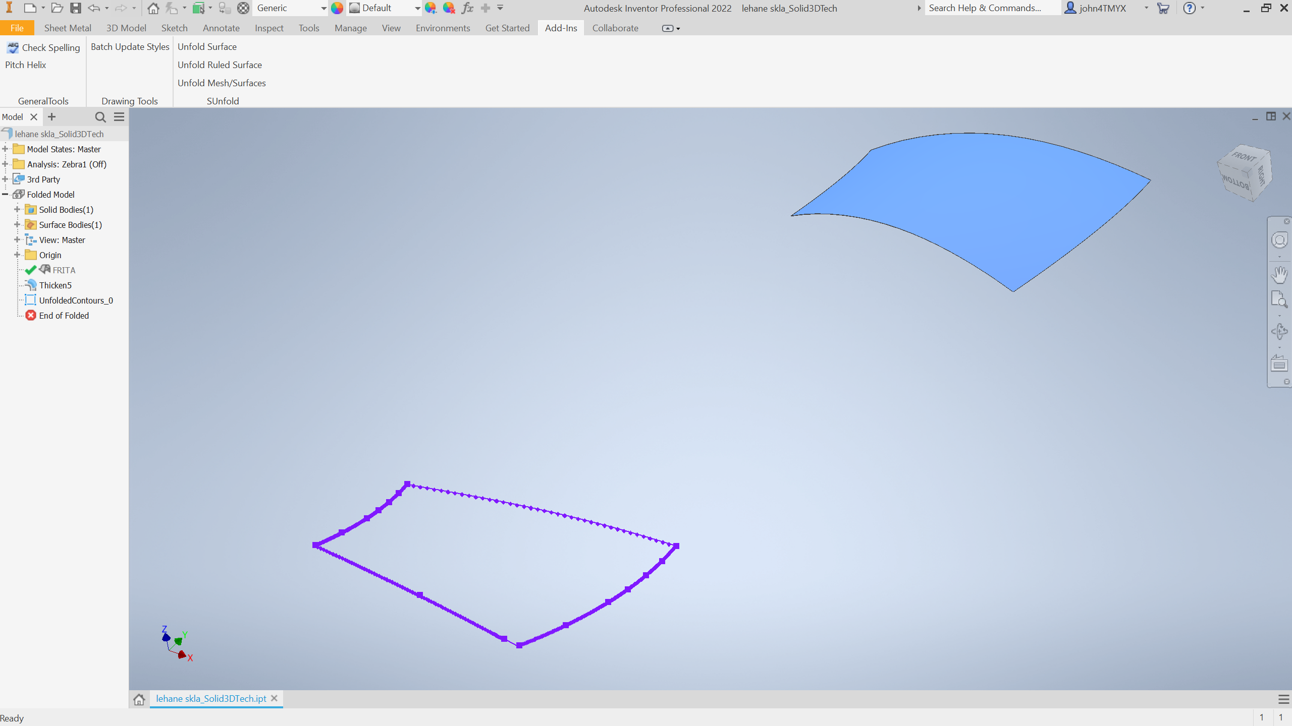Switch to the 3D Model ribbon tab
Viewport: 1292px width, 726px height.
(126, 28)
